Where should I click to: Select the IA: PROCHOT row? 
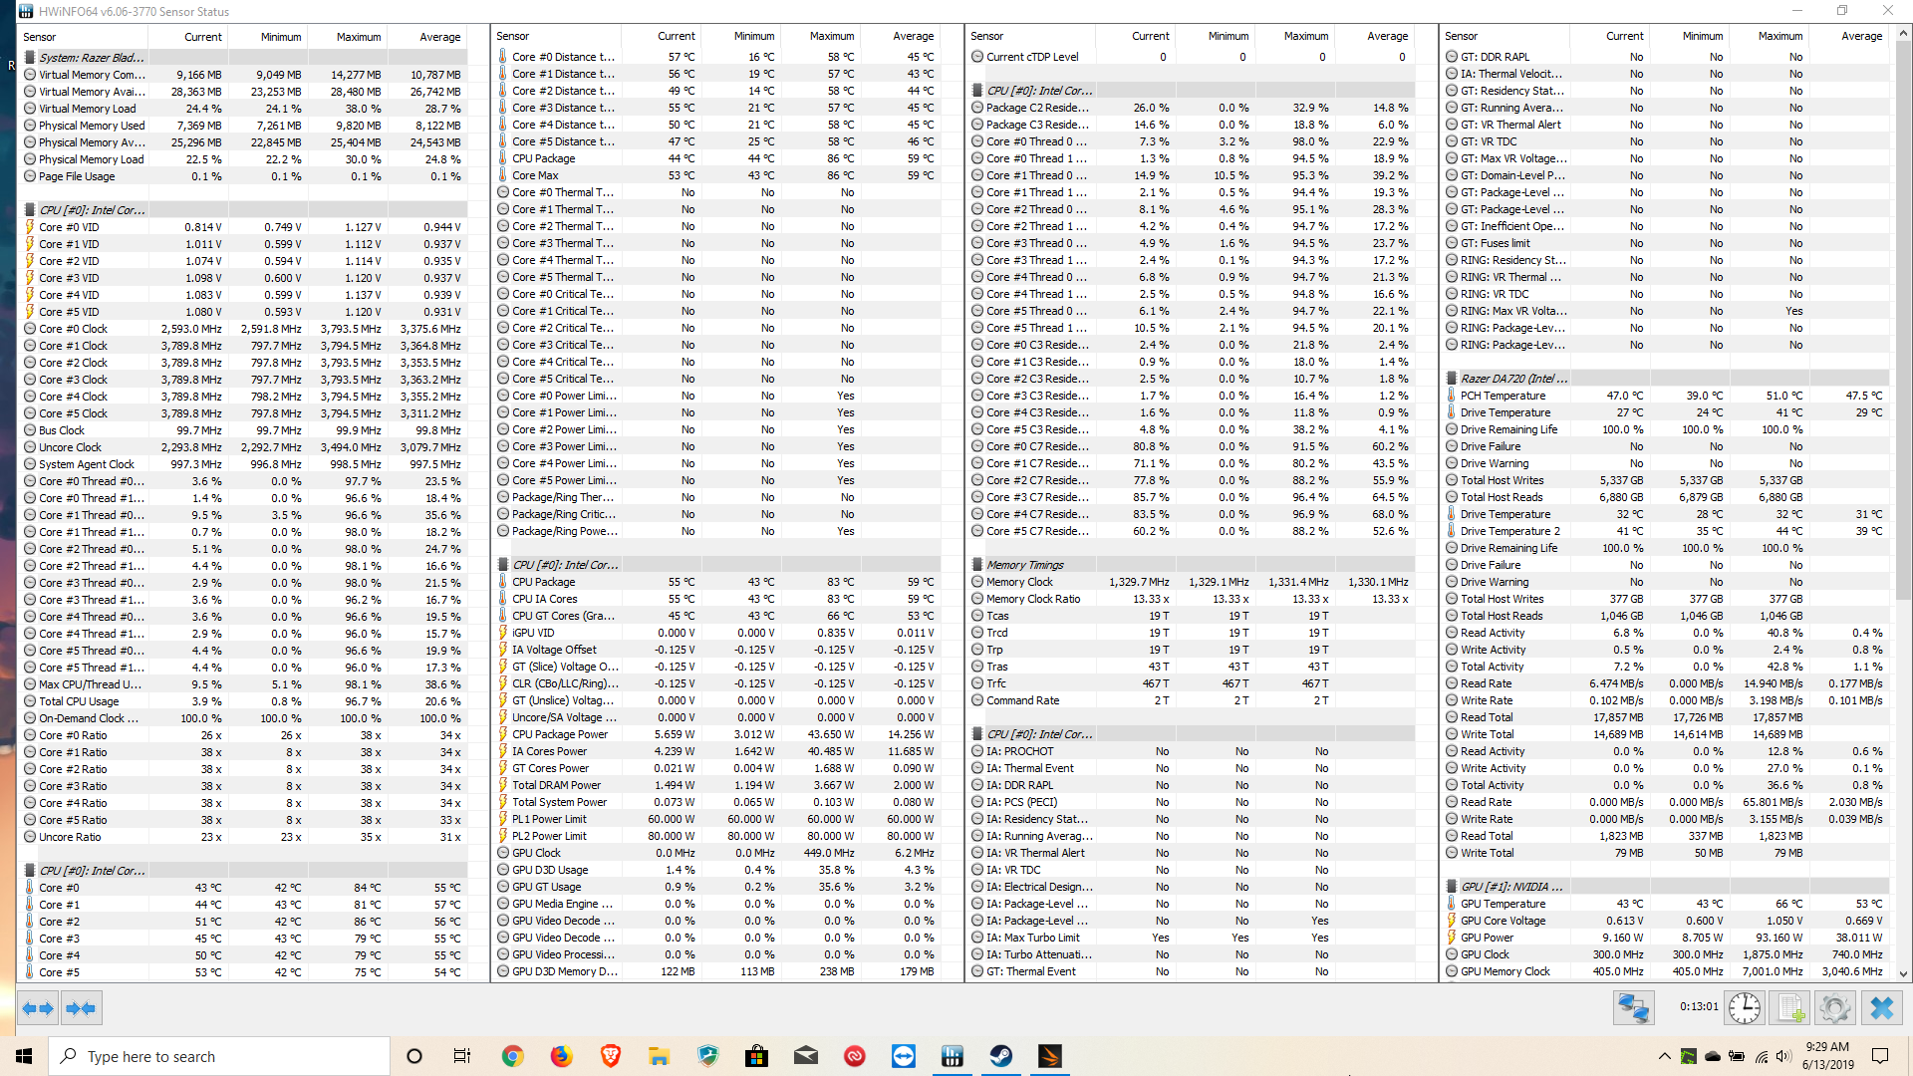[1193, 751]
